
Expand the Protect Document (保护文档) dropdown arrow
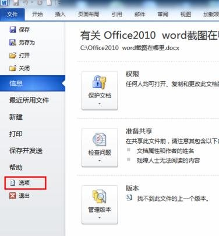(100, 104)
